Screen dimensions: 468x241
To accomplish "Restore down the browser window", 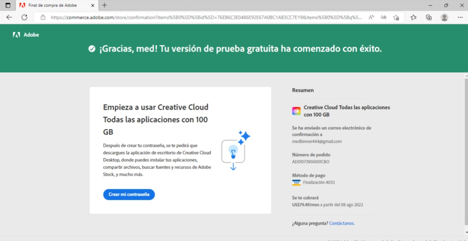I will click(x=446, y=6).
